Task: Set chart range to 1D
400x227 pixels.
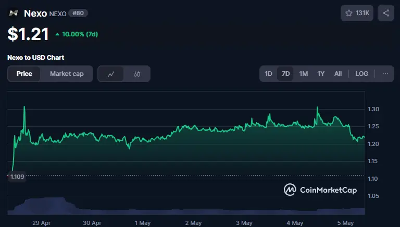Action: click(268, 74)
